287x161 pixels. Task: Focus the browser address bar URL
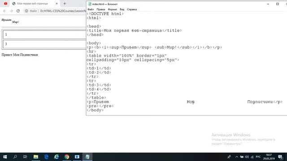point(63,11)
